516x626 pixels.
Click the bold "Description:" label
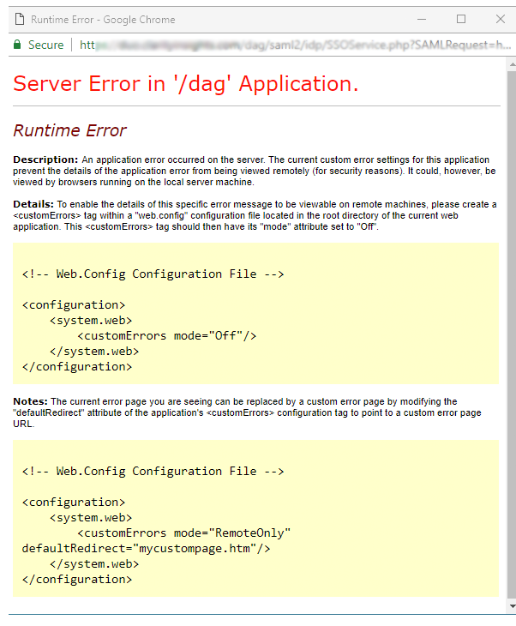(x=45, y=160)
